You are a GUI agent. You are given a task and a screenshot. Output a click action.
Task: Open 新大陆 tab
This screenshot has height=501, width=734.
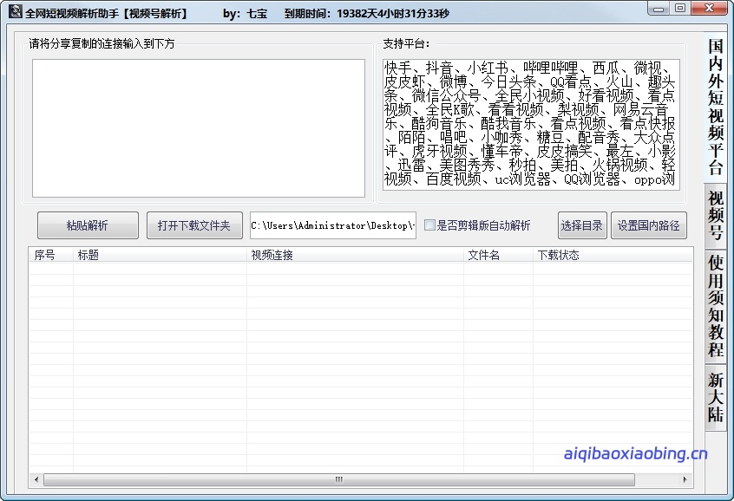coord(715,398)
